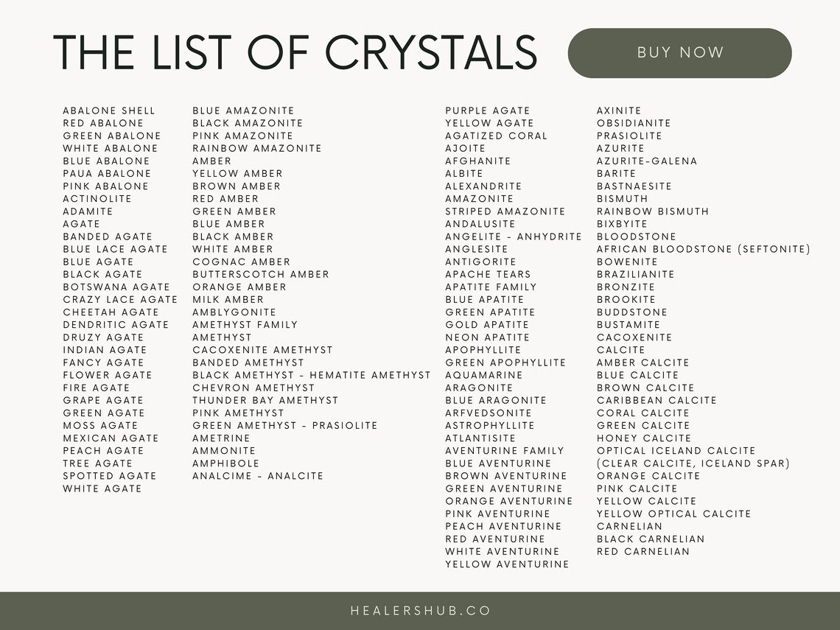Select YELLOW AVENTURINE item
The image size is (840, 630).
pyautogui.click(x=507, y=564)
